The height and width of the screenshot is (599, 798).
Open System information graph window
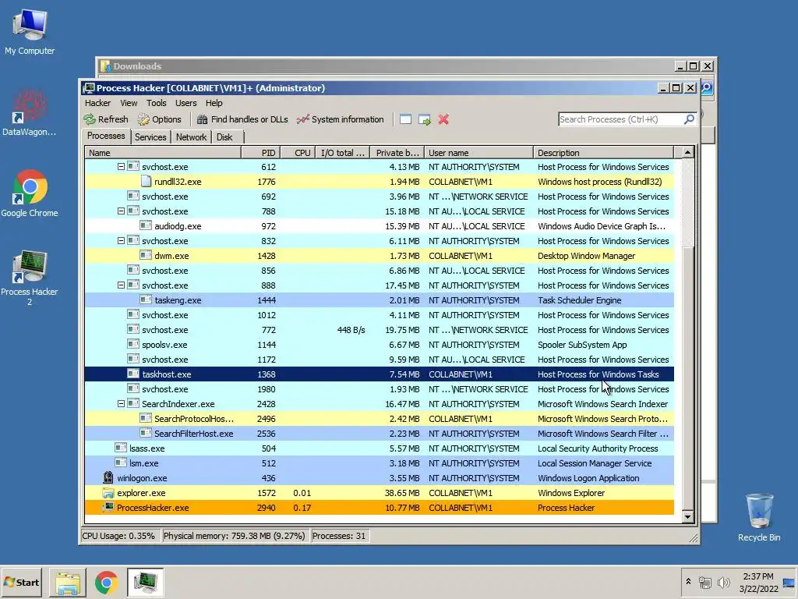[x=340, y=119]
